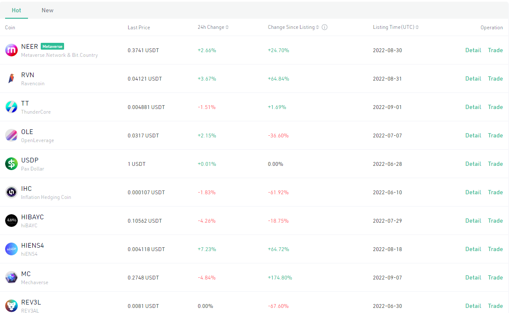Trade the RVN coin
Image resolution: width=521 pixels, height=313 pixels.
coord(495,78)
